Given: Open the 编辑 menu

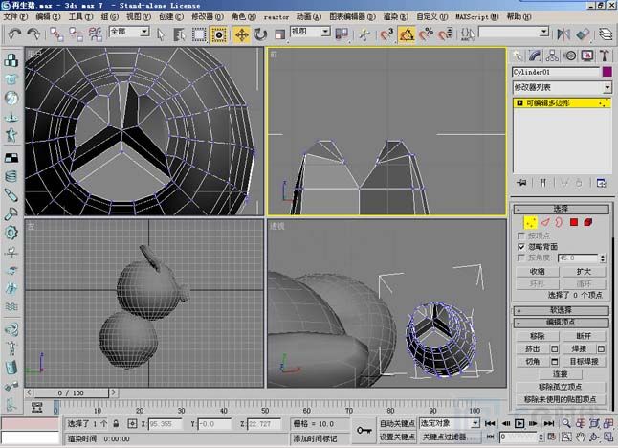Looking at the screenshot, I should tap(48, 17).
